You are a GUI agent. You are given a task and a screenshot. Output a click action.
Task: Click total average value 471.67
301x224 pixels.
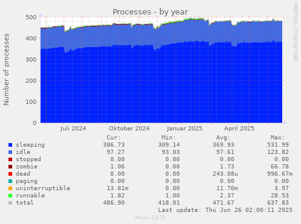coord(223,203)
